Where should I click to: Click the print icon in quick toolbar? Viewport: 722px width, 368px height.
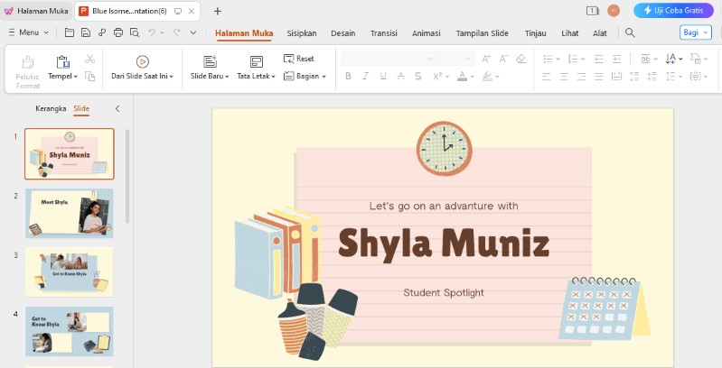click(117, 32)
